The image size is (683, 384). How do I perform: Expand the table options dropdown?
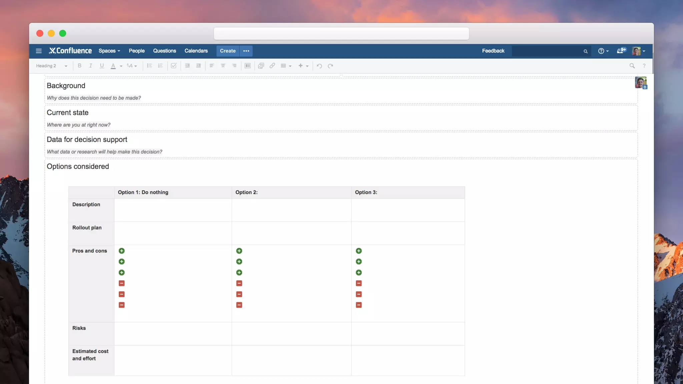(x=290, y=66)
